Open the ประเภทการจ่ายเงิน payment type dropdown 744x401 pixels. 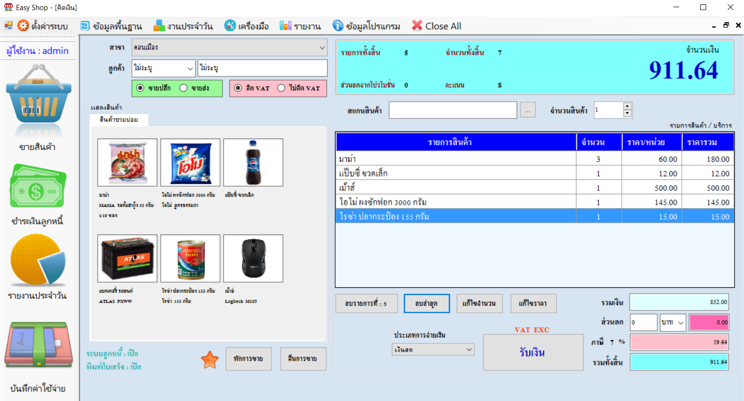point(433,350)
